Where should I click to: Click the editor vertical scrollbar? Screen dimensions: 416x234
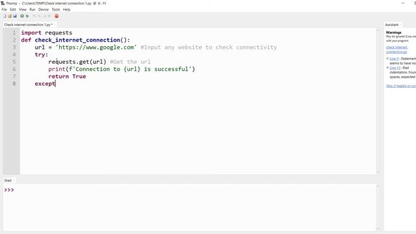pyautogui.click(x=378, y=101)
